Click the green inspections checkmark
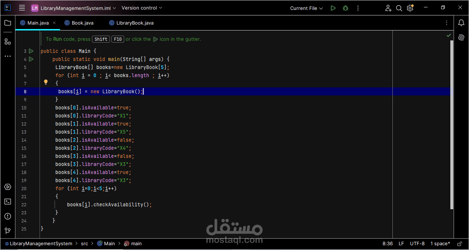This screenshot has width=469, height=250. [449, 35]
